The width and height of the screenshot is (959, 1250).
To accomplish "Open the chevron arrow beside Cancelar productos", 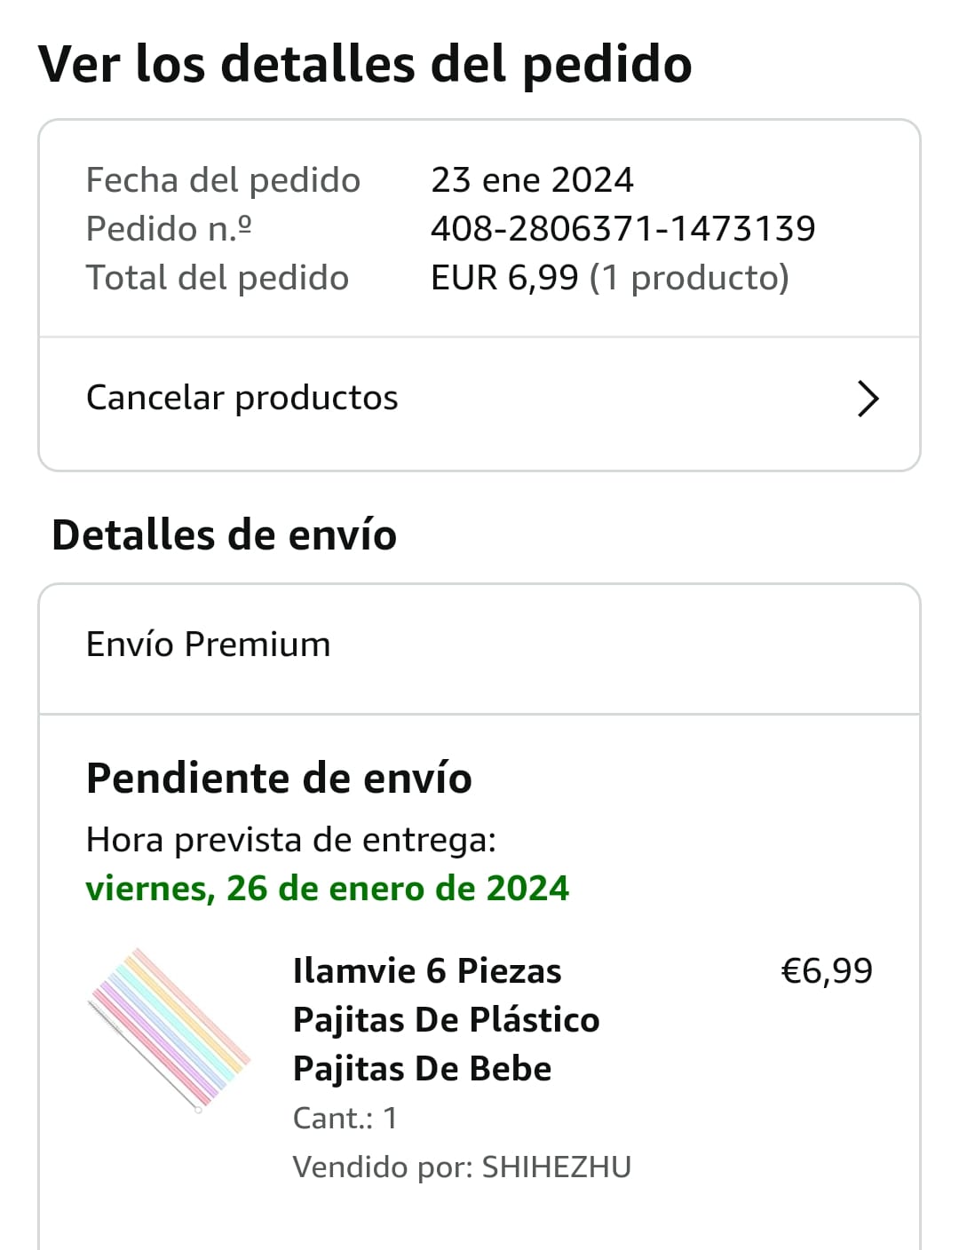I will pos(868,399).
